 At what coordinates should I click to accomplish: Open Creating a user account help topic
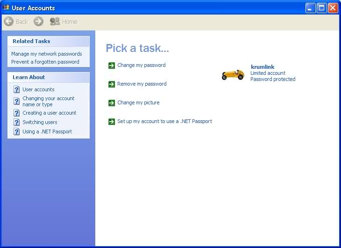(50, 113)
